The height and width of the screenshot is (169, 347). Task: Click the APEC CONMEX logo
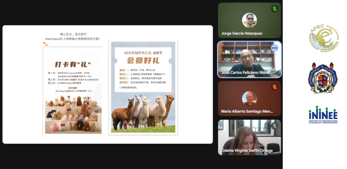tap(324, 38)
